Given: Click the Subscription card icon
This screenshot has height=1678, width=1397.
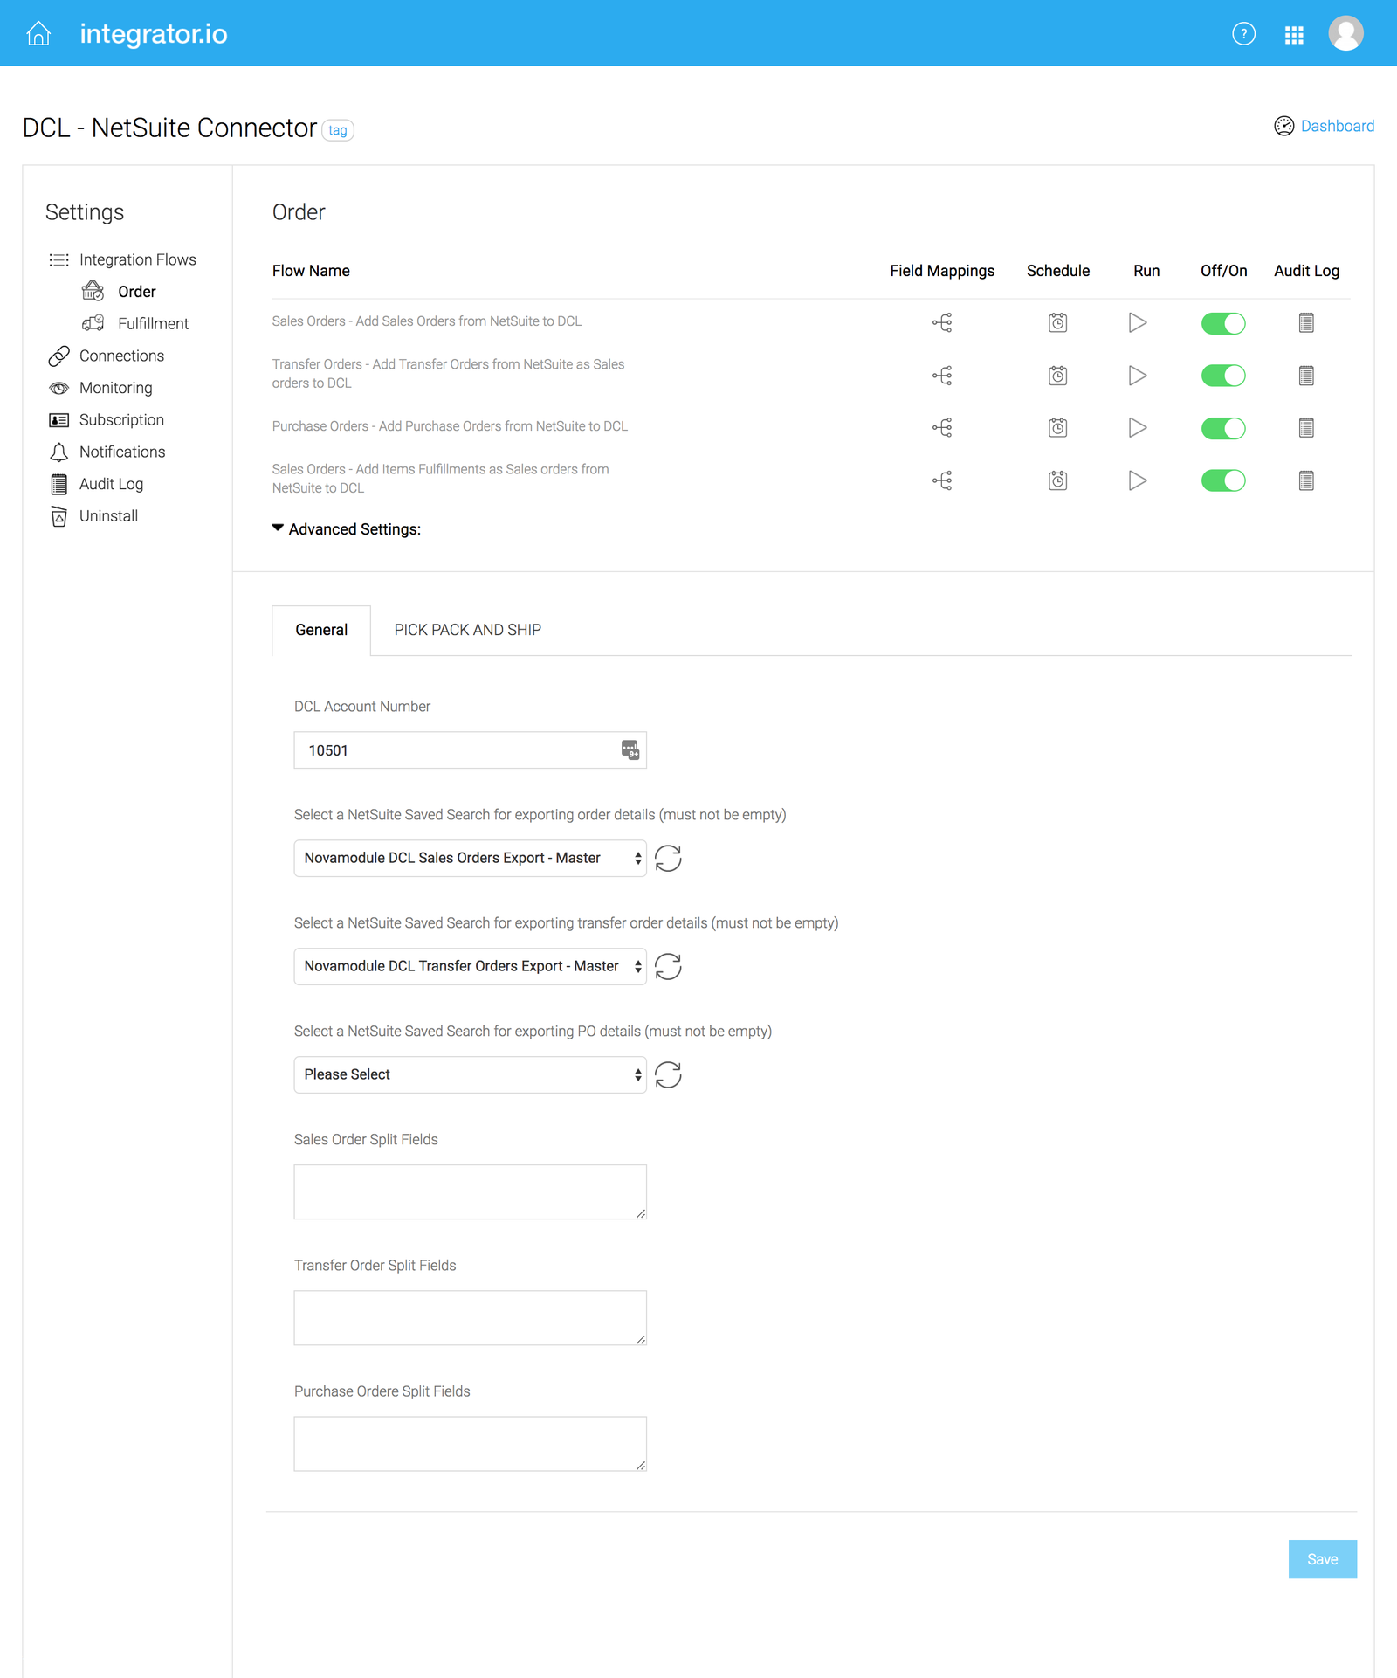Looking at the screenshot, I should click(58, 420).
